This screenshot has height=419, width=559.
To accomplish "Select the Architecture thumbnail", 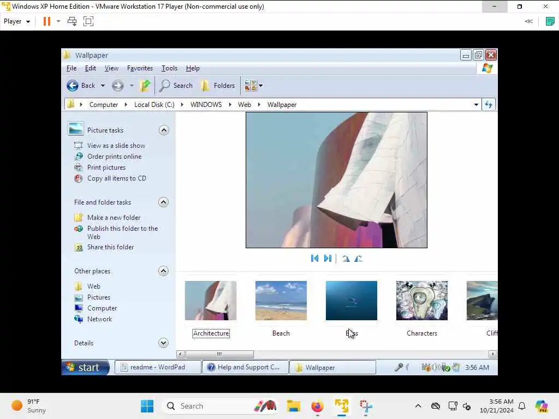I will [211, 301].
